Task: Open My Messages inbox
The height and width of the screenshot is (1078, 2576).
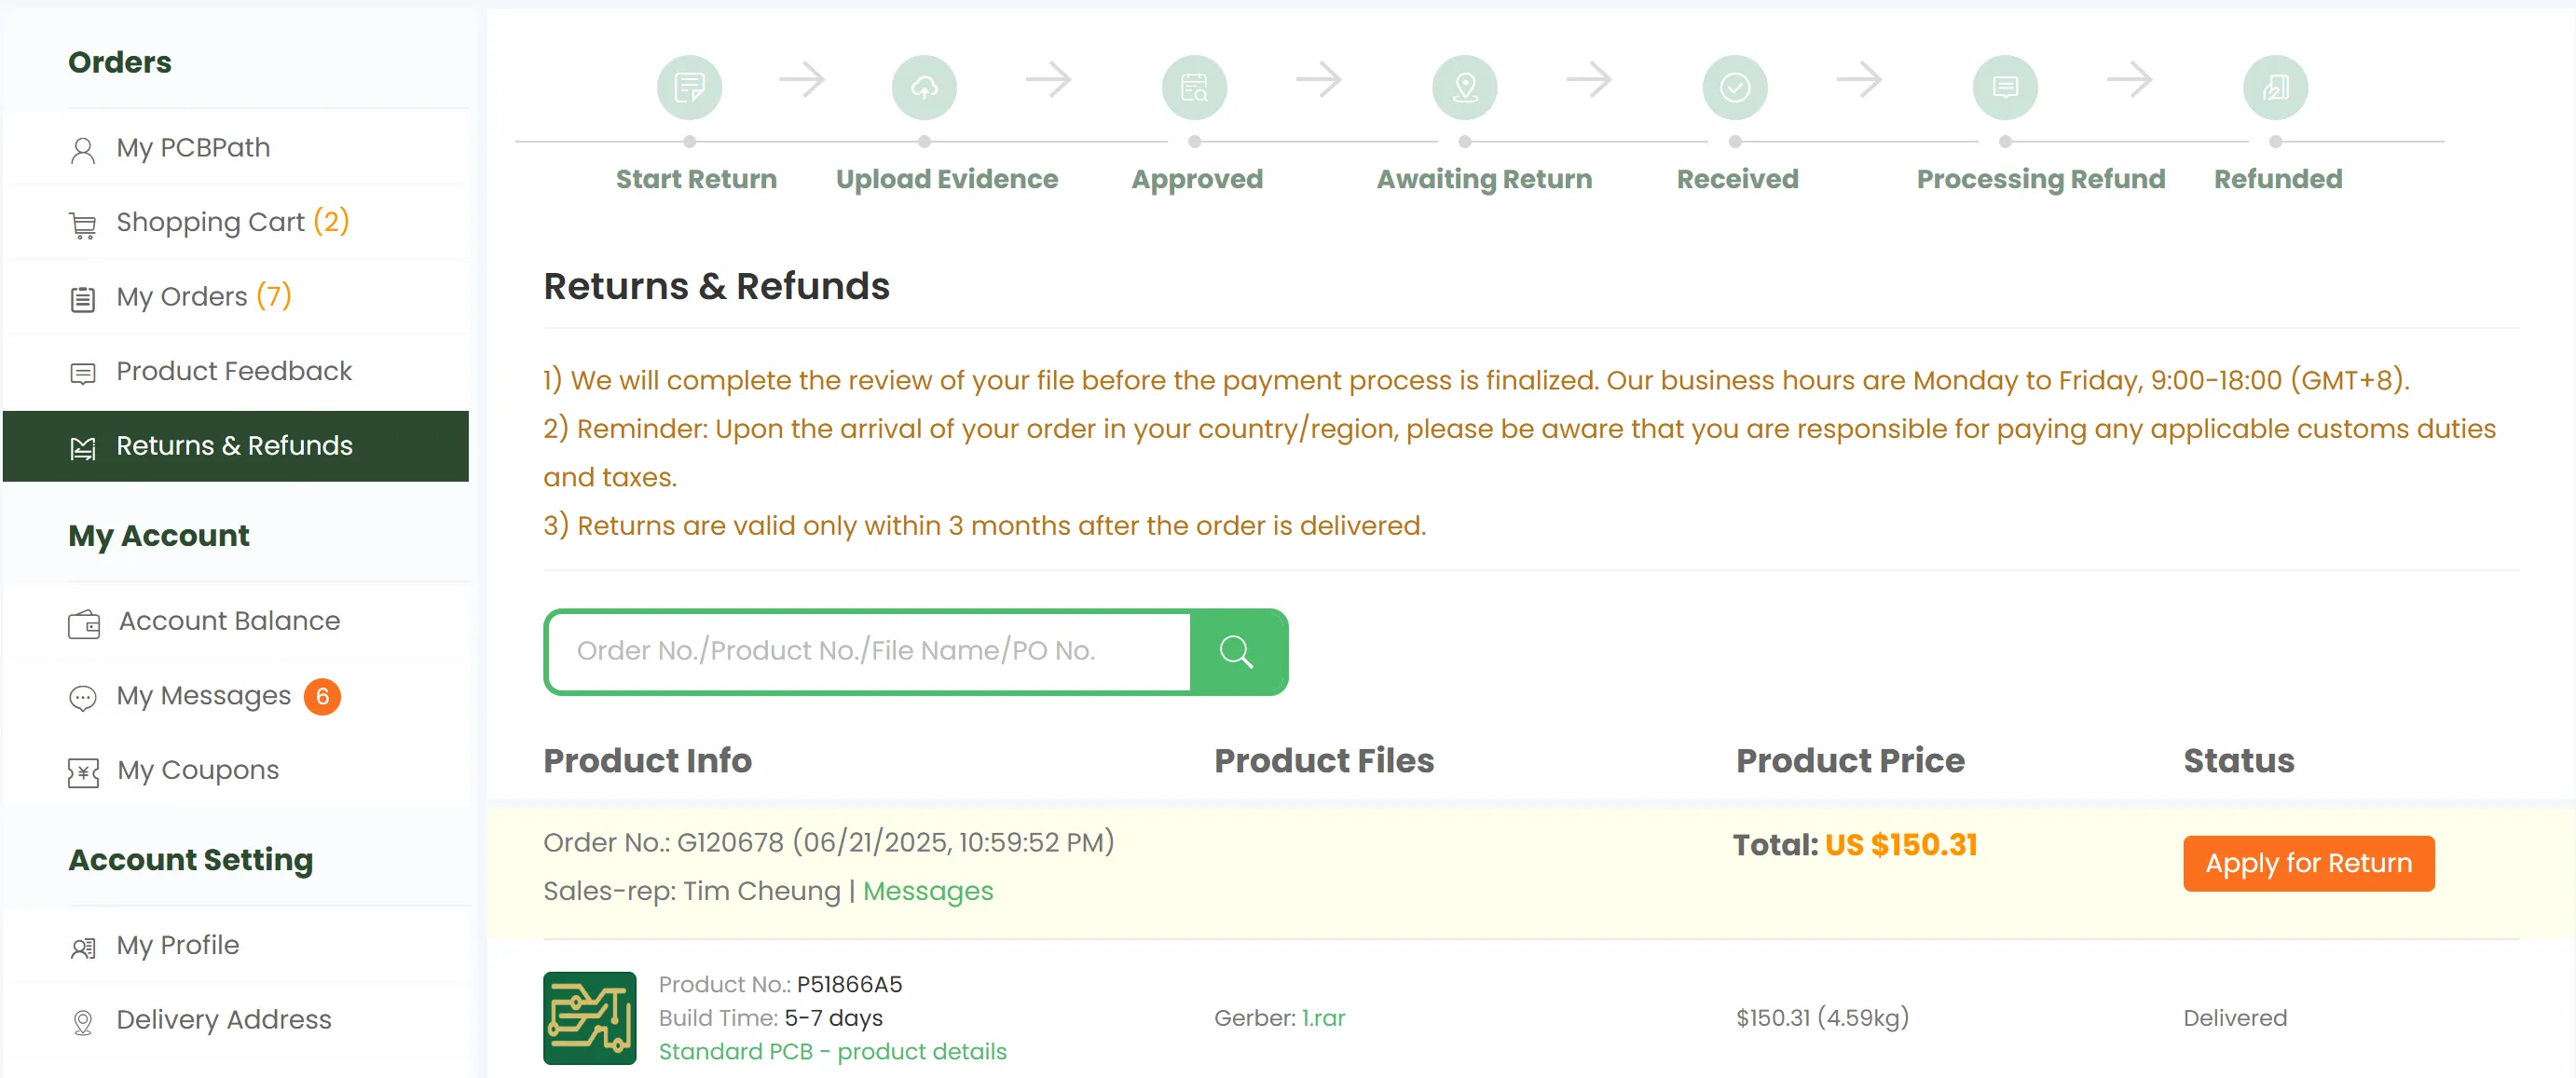Action: 203,696
